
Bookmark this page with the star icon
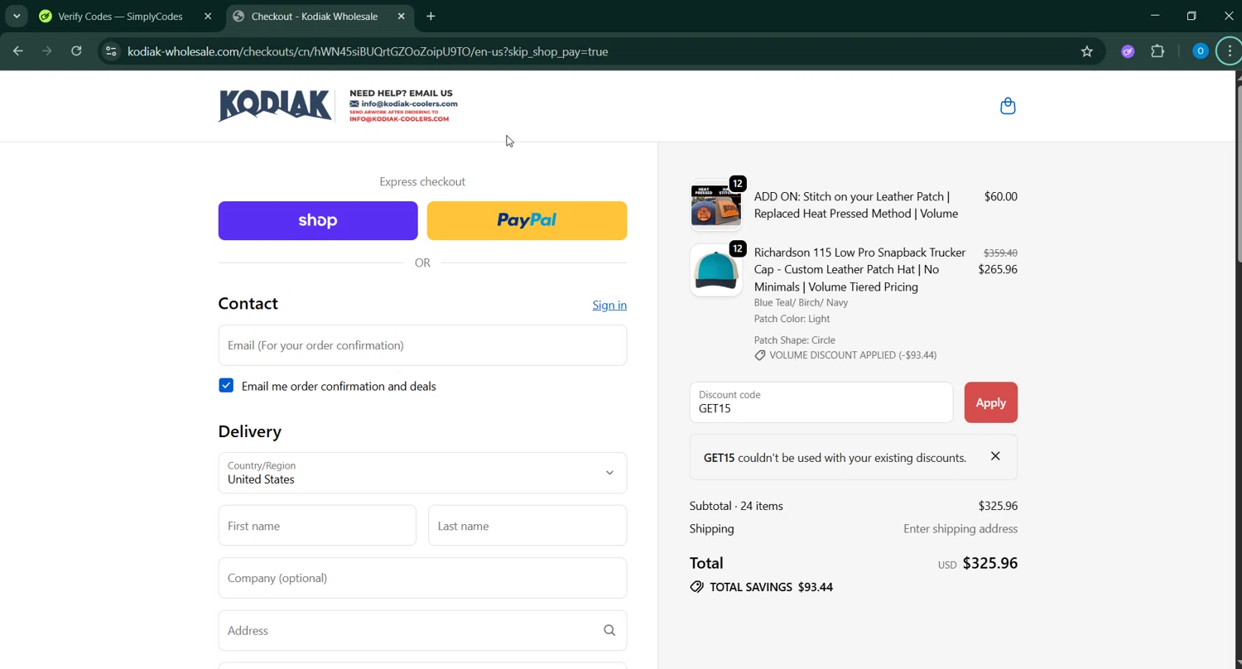tap(1087, 51)
